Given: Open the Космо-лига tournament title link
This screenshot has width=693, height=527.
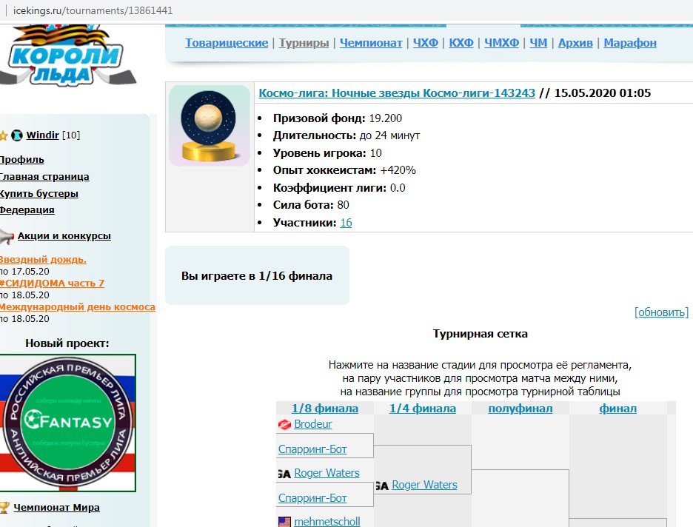Looking at the screenshot, I should [x=396, y=93].
